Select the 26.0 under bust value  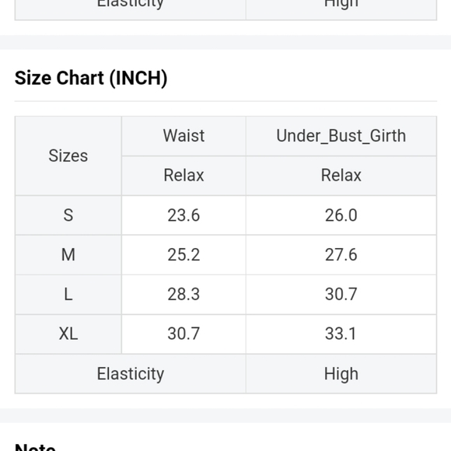[341, 215]
